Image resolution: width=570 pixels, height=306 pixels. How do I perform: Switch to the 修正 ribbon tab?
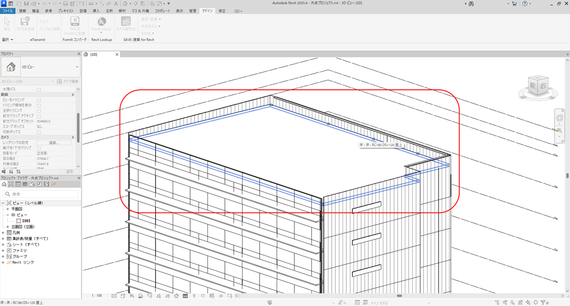[x=222, y=10]
